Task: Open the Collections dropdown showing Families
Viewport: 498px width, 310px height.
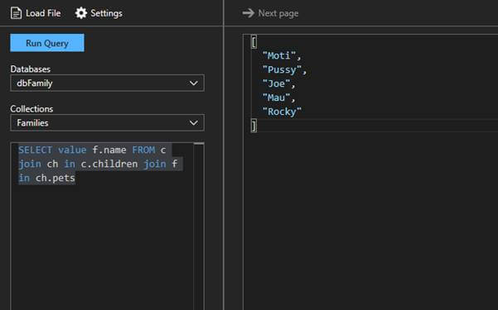Action: click(x=108, y=122)
